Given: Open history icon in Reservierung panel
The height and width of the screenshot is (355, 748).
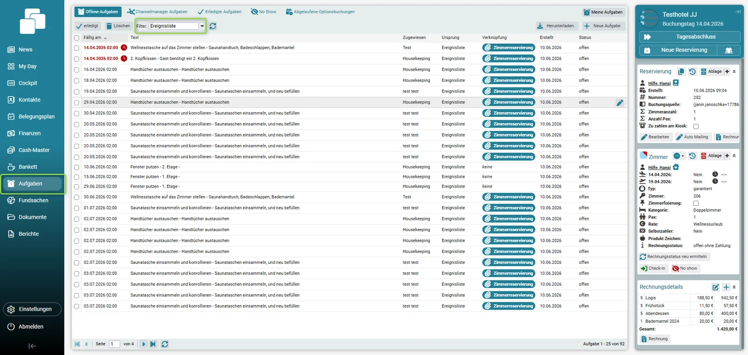Looking at the screenshot, I should 692,72.
